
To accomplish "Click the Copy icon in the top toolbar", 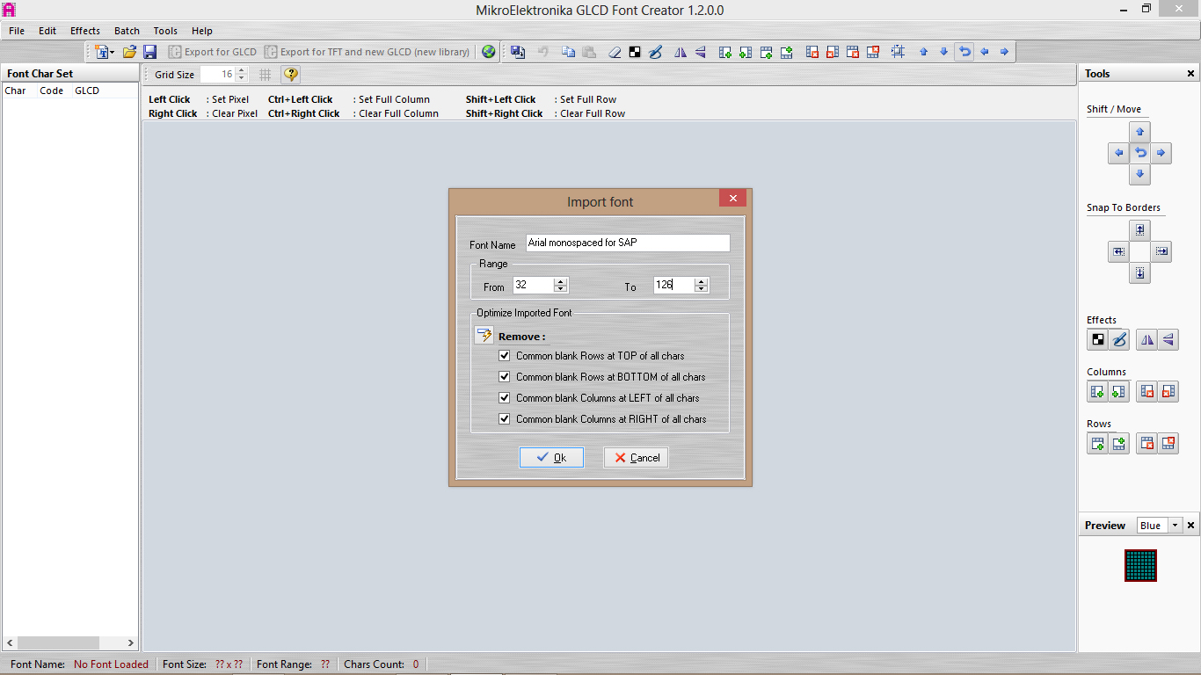I will click(x=569, y=52).
